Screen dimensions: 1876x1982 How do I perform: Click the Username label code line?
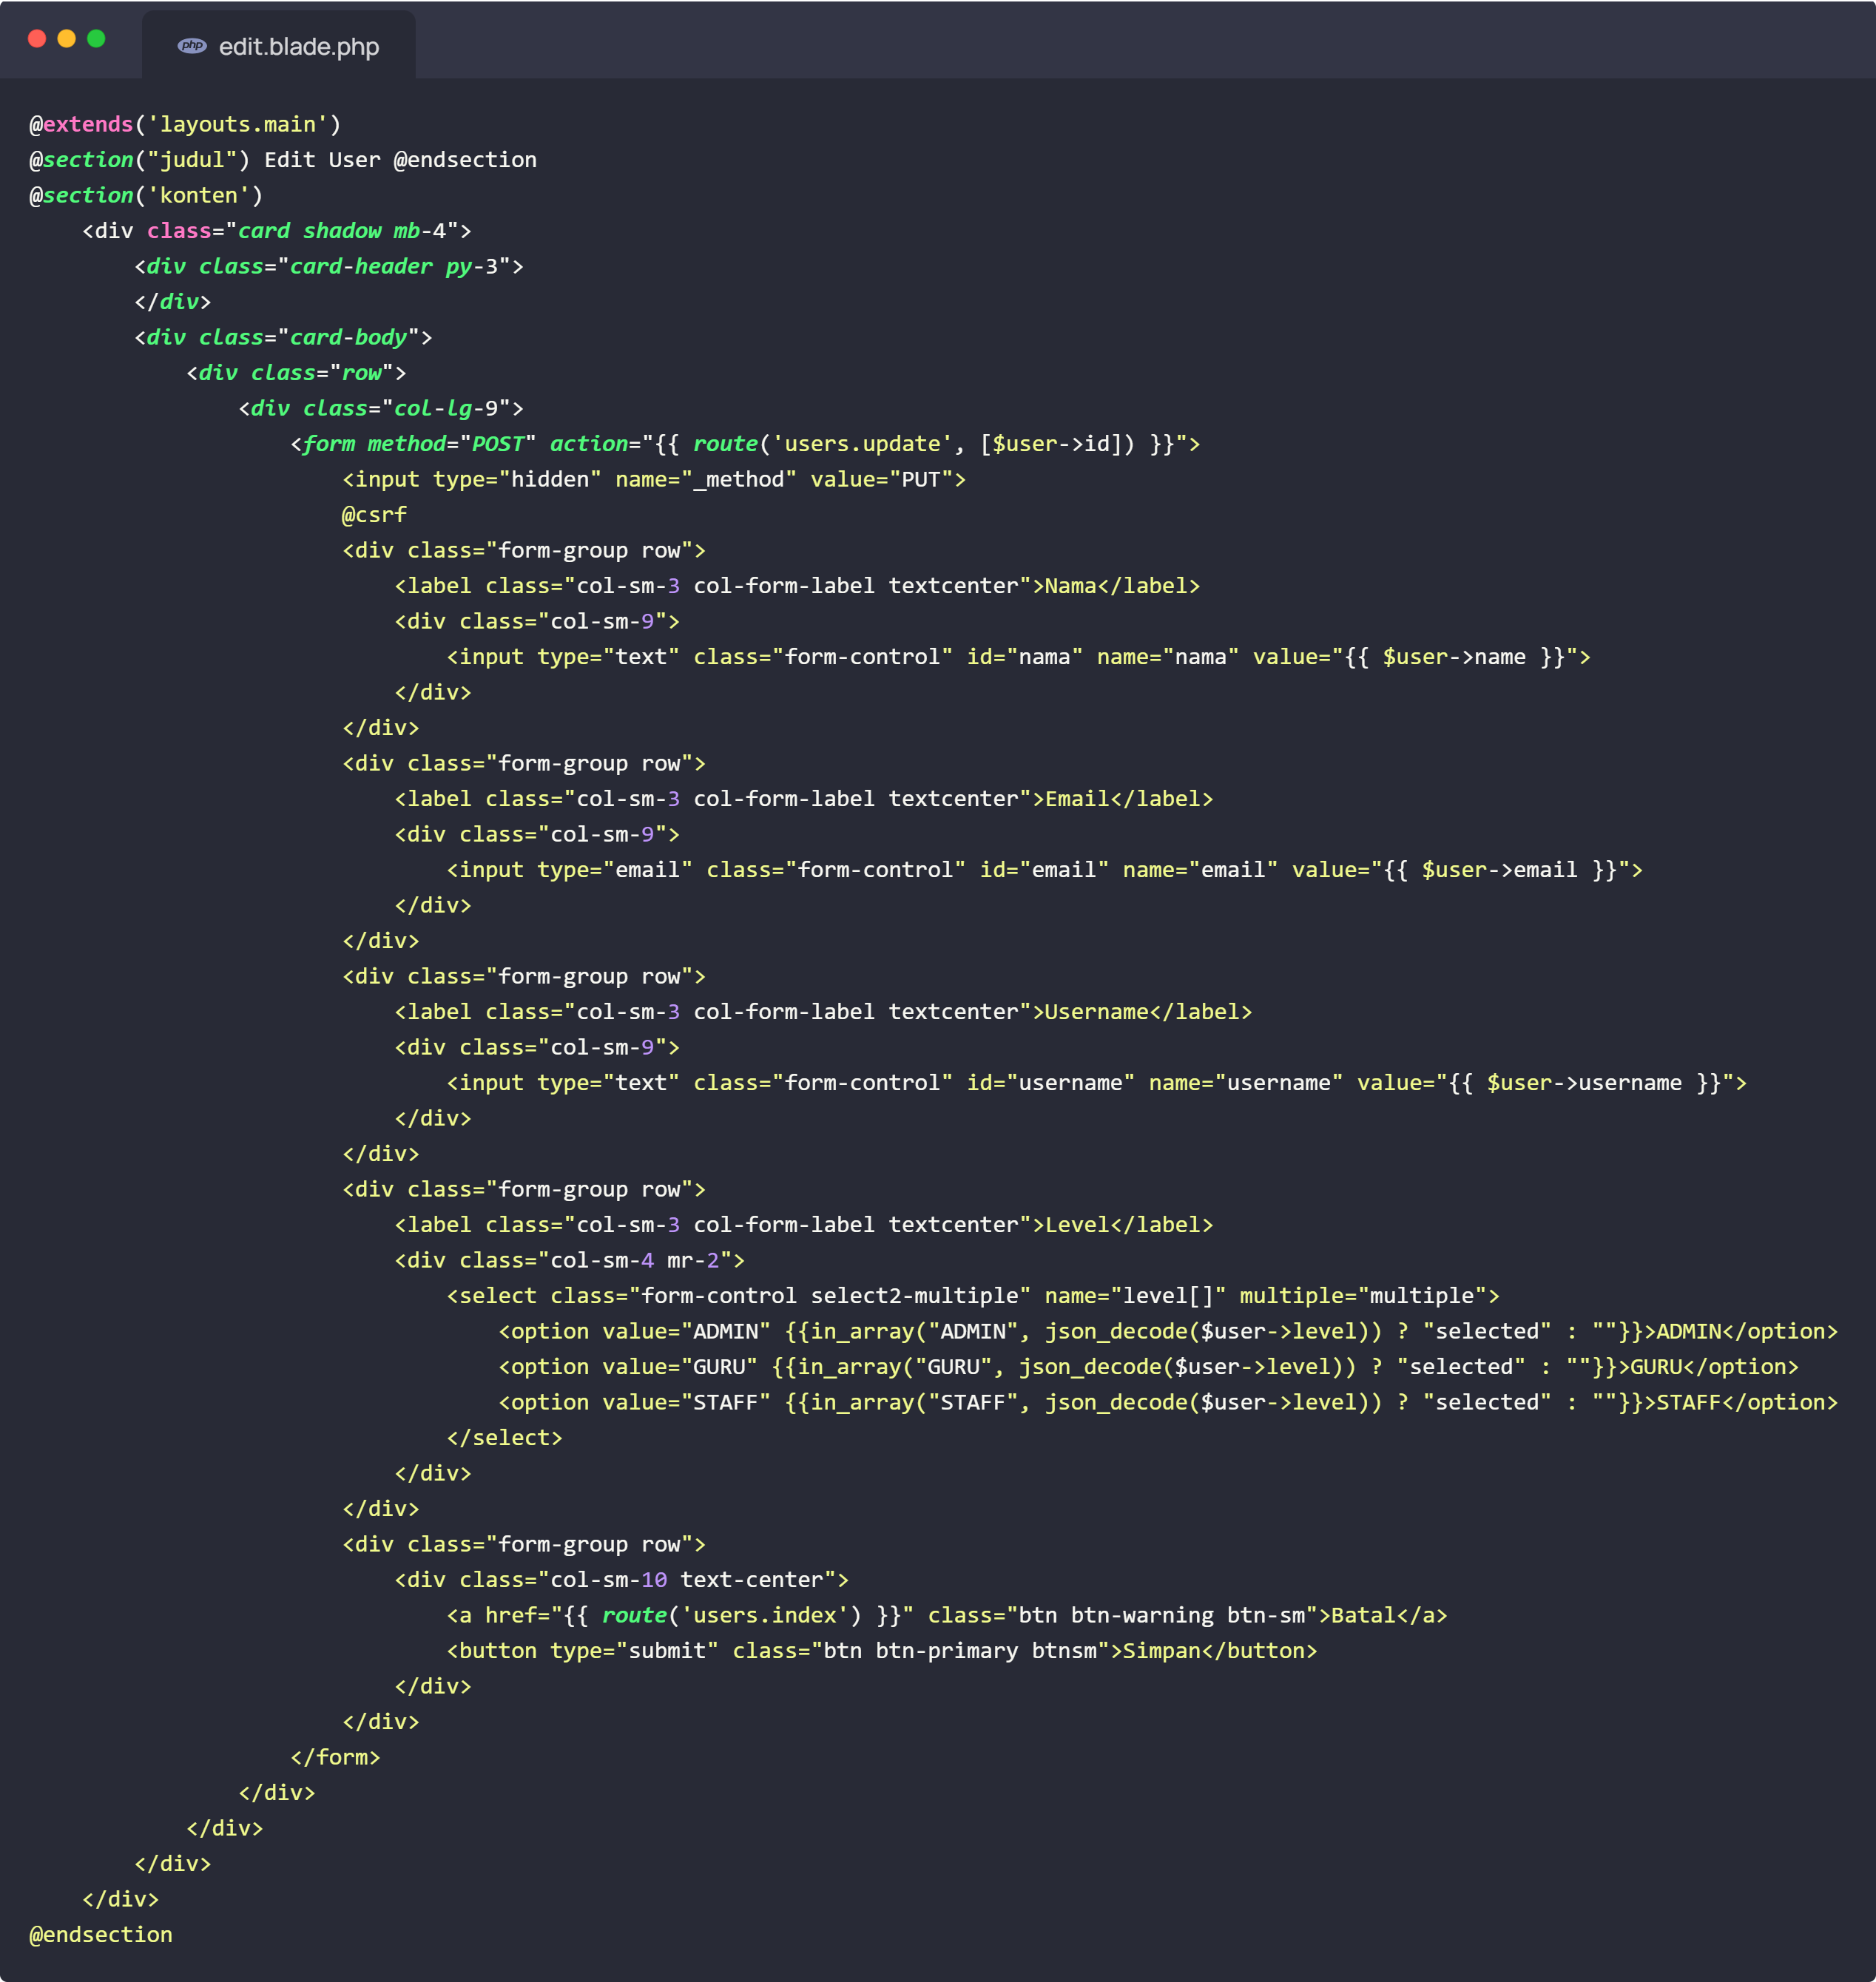point(822,1012)
